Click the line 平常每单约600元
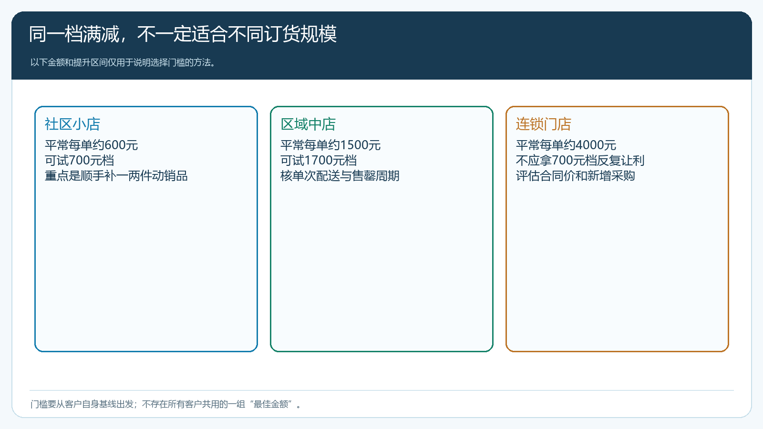The height and width of the screenshot is (429, 763). (x=92, y=145)
